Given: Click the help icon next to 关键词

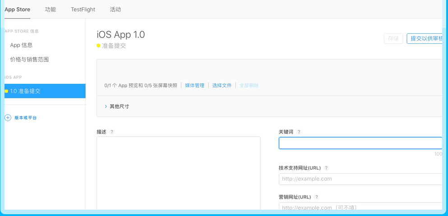Looking at the screenshot, I should coord(299,132).
